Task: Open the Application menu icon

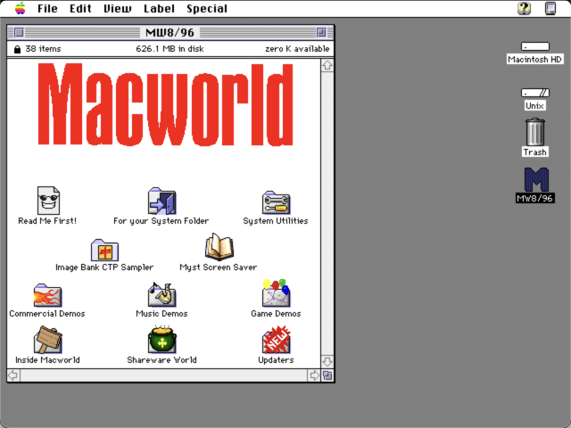Action: [x=550, y=8]
